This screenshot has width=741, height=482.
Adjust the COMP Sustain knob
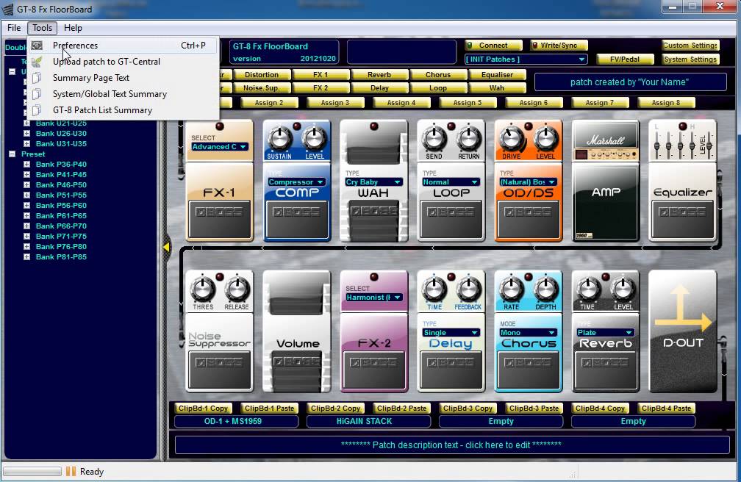pos(279,139)
